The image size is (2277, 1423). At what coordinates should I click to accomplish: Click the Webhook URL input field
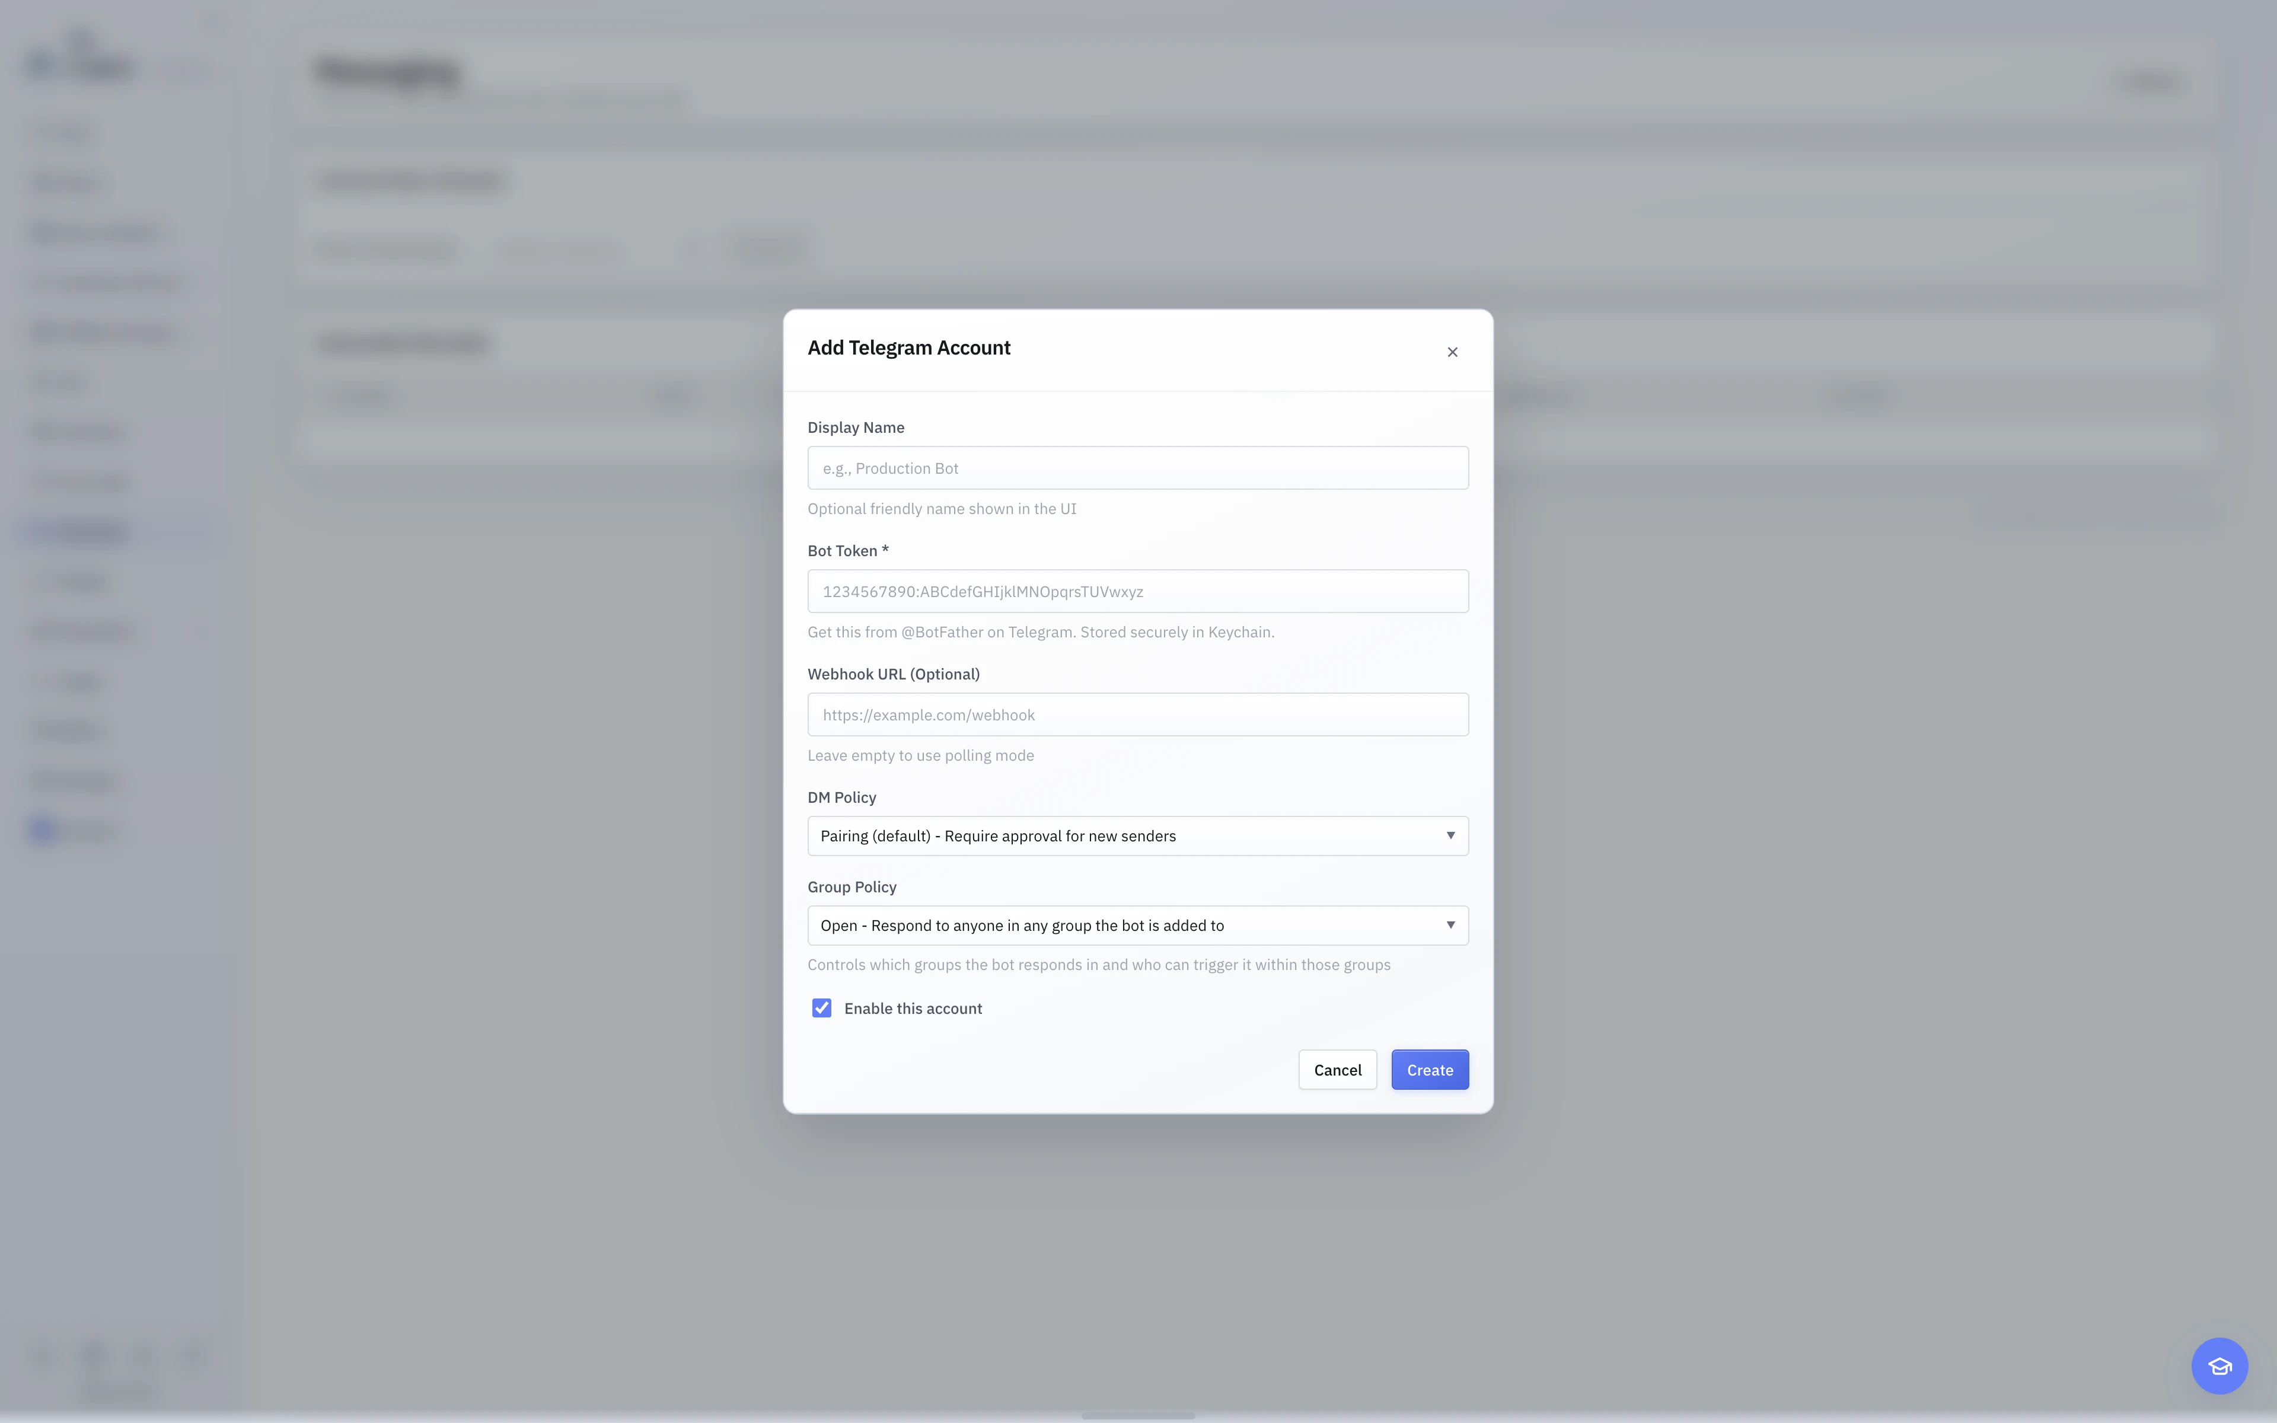pos(1137,714)
